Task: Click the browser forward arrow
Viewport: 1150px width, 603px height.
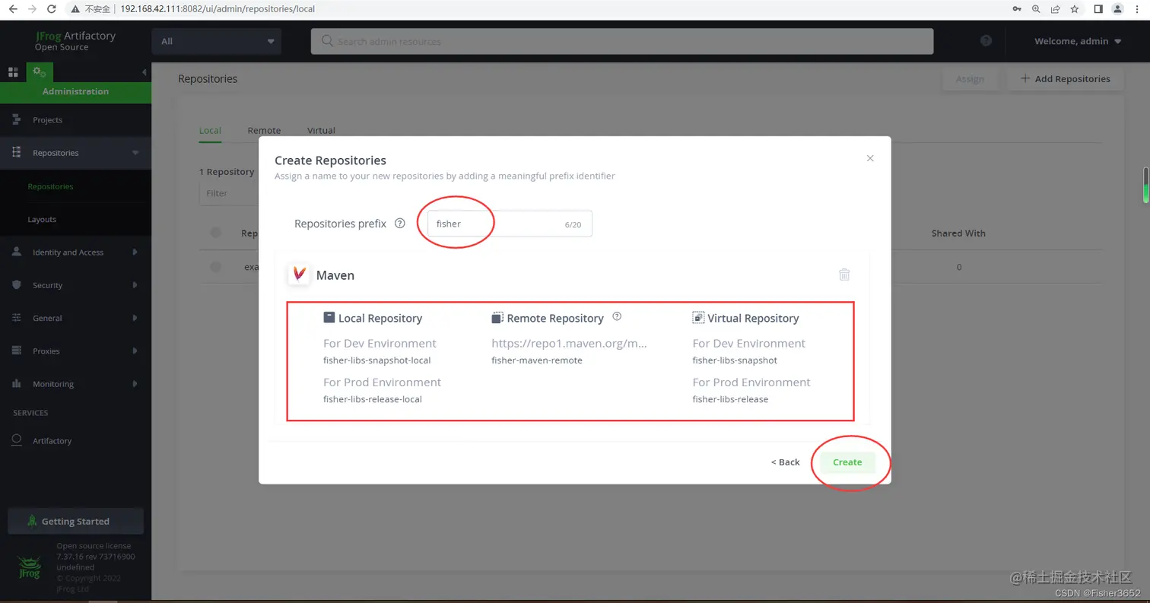Action: pyautogui.click(x=32, y=9)
